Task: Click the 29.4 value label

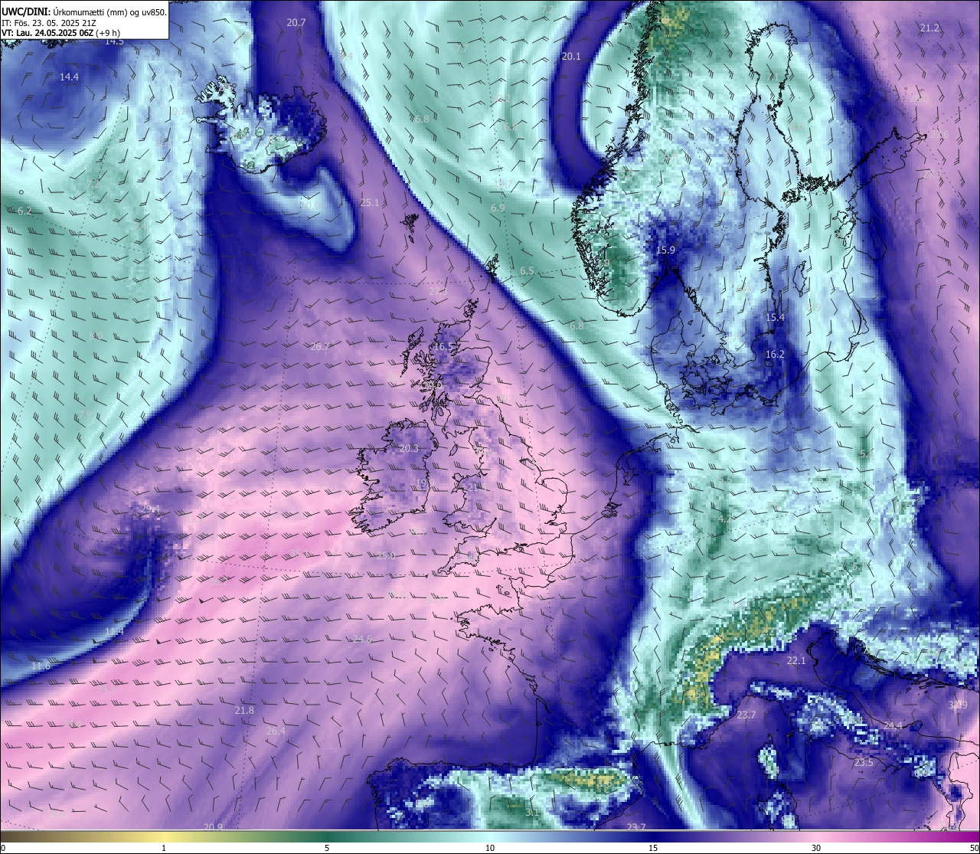Action: coord(151,509)
